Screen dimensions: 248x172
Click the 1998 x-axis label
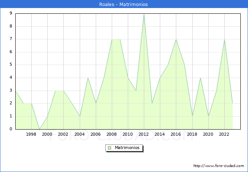(x=31, y=134)
